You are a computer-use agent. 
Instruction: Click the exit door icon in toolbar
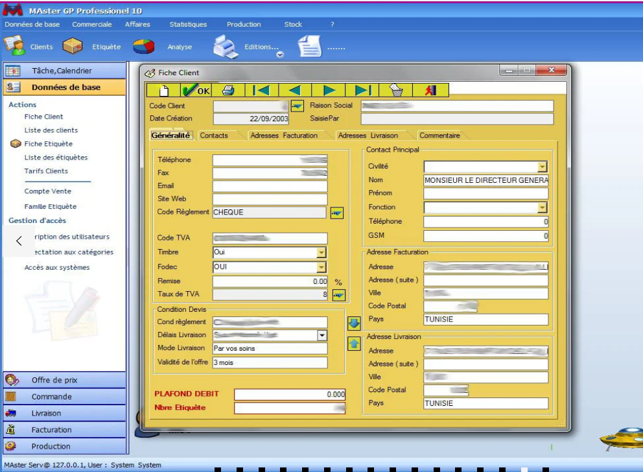429,91
